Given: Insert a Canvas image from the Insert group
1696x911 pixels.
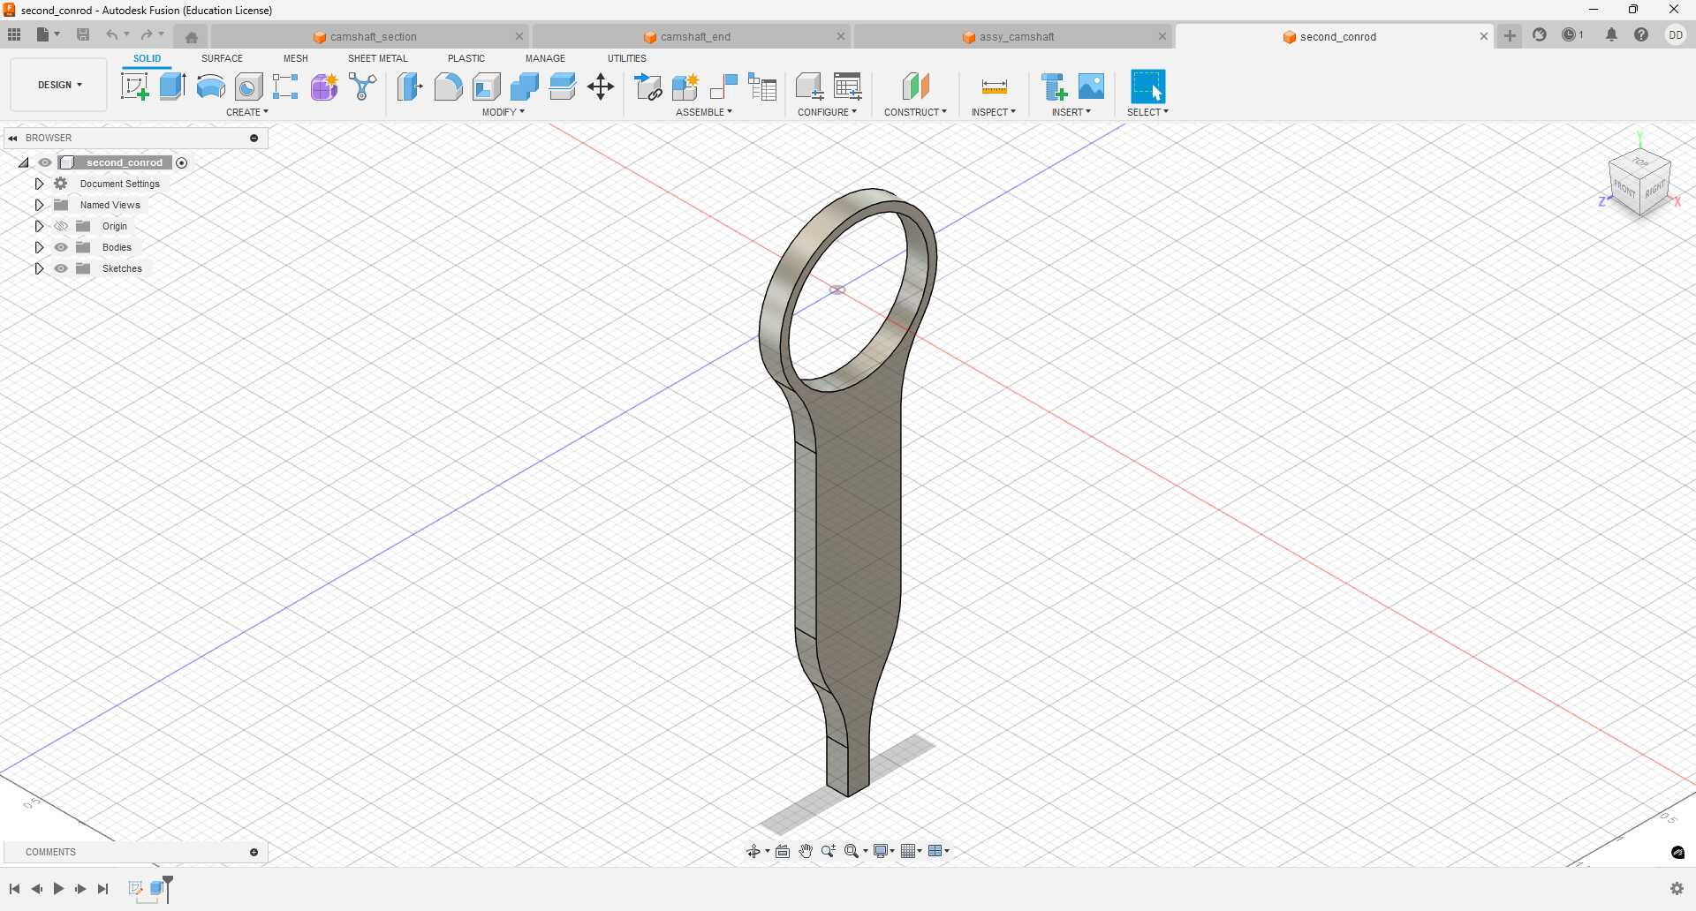Looking at the screenshot, I should [x=1092, y=86].
